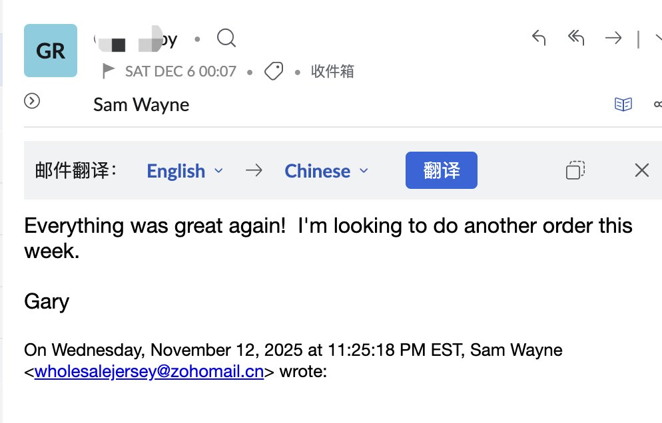Click the Sam Wayne recipient name

click(141, 104)
